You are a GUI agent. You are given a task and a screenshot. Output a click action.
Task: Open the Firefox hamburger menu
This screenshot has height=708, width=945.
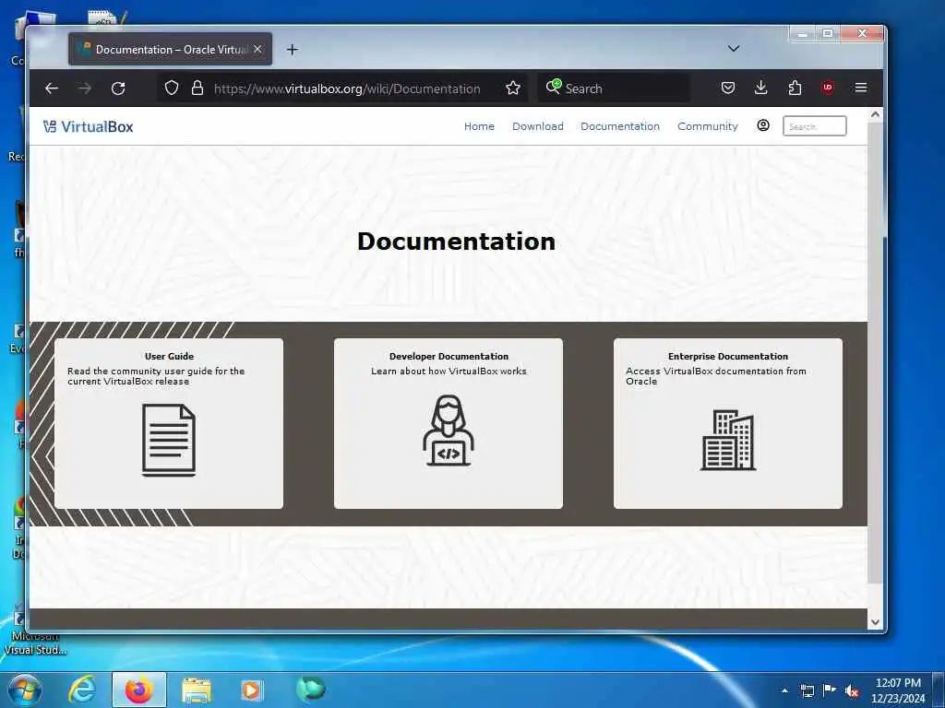click(861, 88)
